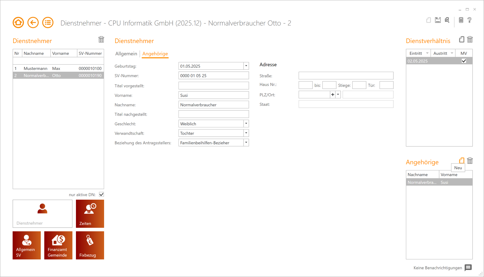
Task: Select the Dienstnehmer tile
Action: point(43,214)
